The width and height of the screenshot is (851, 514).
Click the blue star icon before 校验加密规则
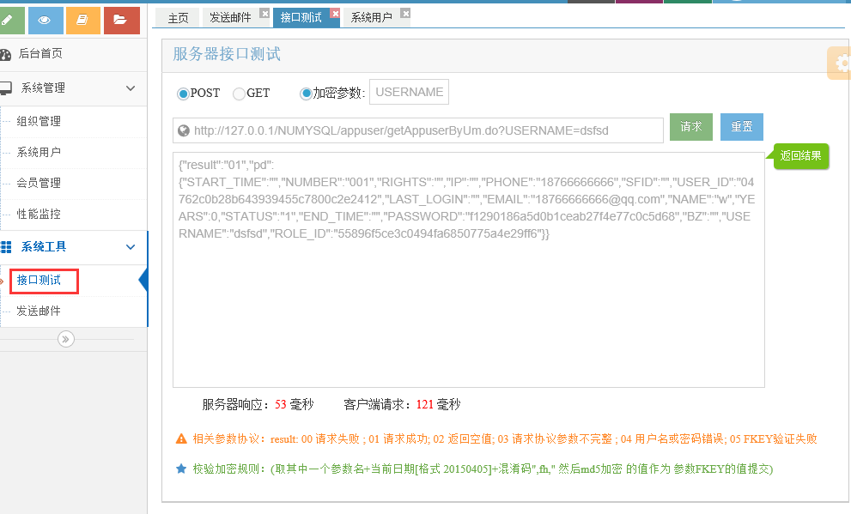(181, 469)
